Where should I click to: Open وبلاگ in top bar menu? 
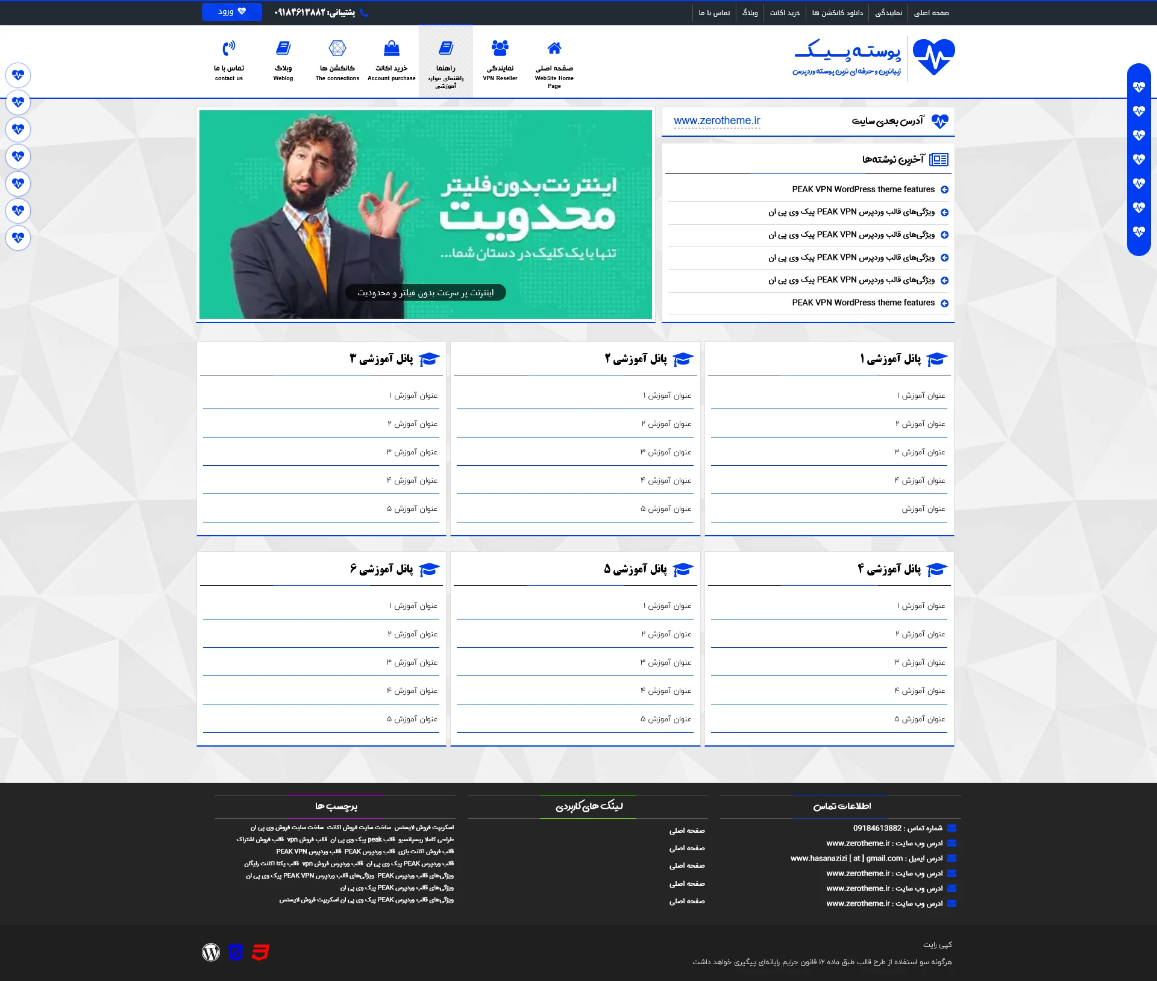pos(750,13)
